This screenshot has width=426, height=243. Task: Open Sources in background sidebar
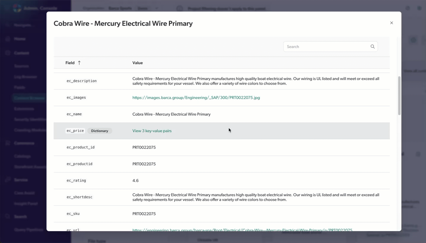click(21, 66)
